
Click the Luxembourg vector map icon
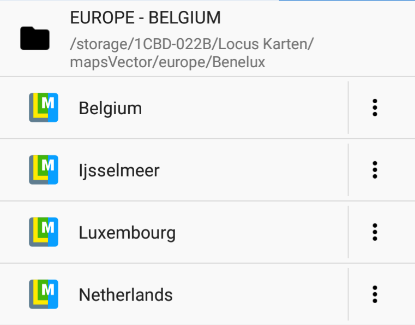[x=43, y=232]
